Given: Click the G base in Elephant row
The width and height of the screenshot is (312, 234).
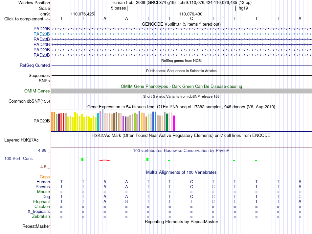Looking at the screenshot, I should (x=126, y=202).
